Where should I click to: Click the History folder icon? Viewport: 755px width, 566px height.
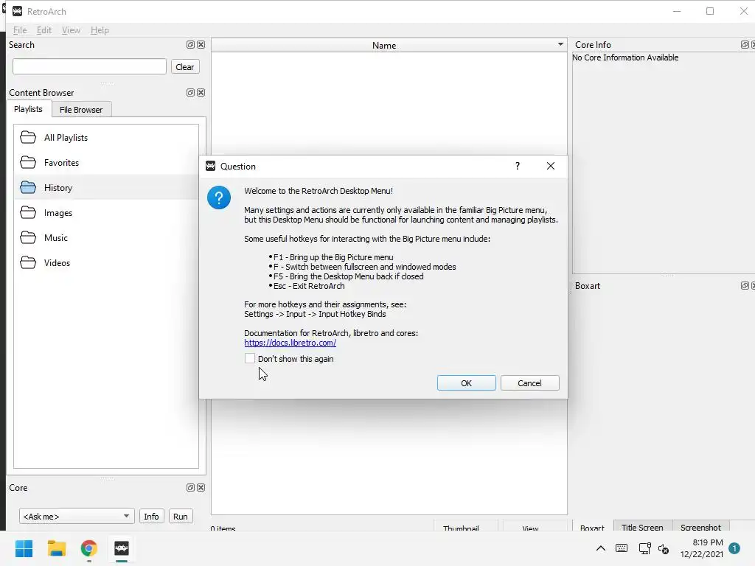pos(28,188)
